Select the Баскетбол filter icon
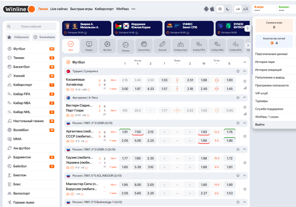This screenshot has width=296, height=207. click(144, 46)
